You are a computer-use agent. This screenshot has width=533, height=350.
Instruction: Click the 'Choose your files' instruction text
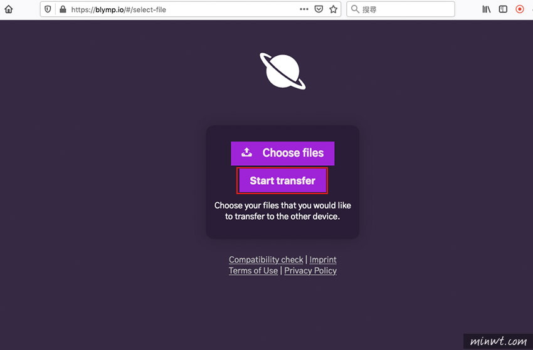pyautogui.click(x=282, y=211)
